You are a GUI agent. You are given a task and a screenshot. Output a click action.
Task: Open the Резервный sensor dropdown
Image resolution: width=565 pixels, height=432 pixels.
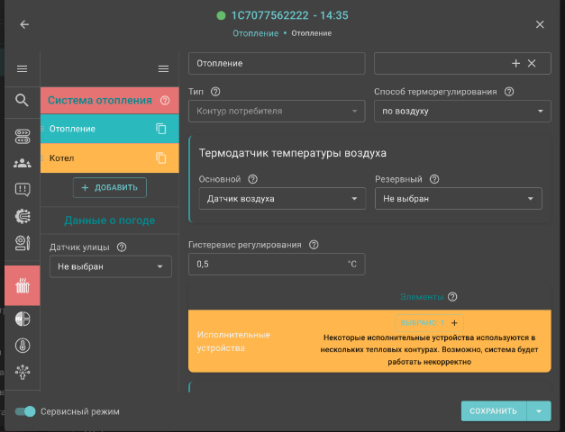(x=458, y=198)
